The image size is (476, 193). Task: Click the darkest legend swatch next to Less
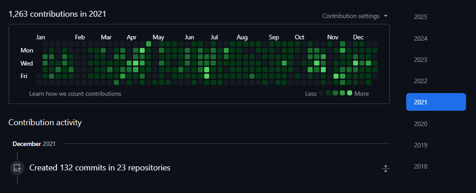click(321, 93)
